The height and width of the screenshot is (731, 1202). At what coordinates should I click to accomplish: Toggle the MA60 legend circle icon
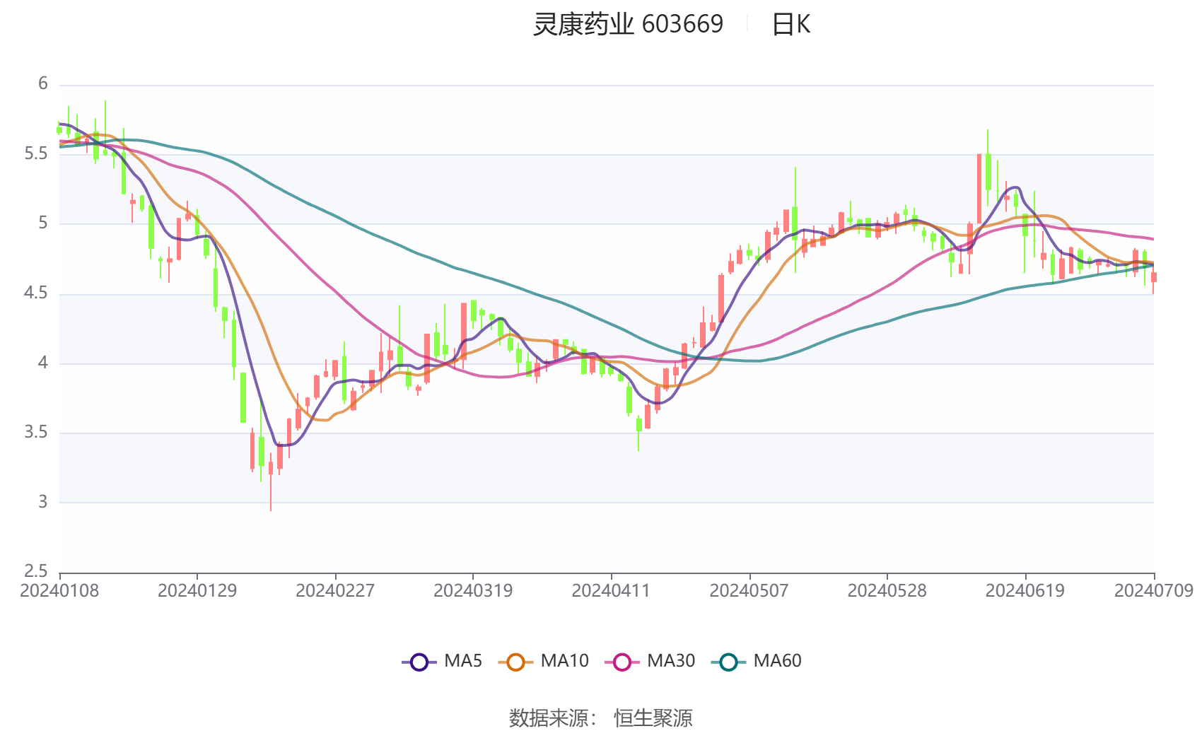pos(728,662)
